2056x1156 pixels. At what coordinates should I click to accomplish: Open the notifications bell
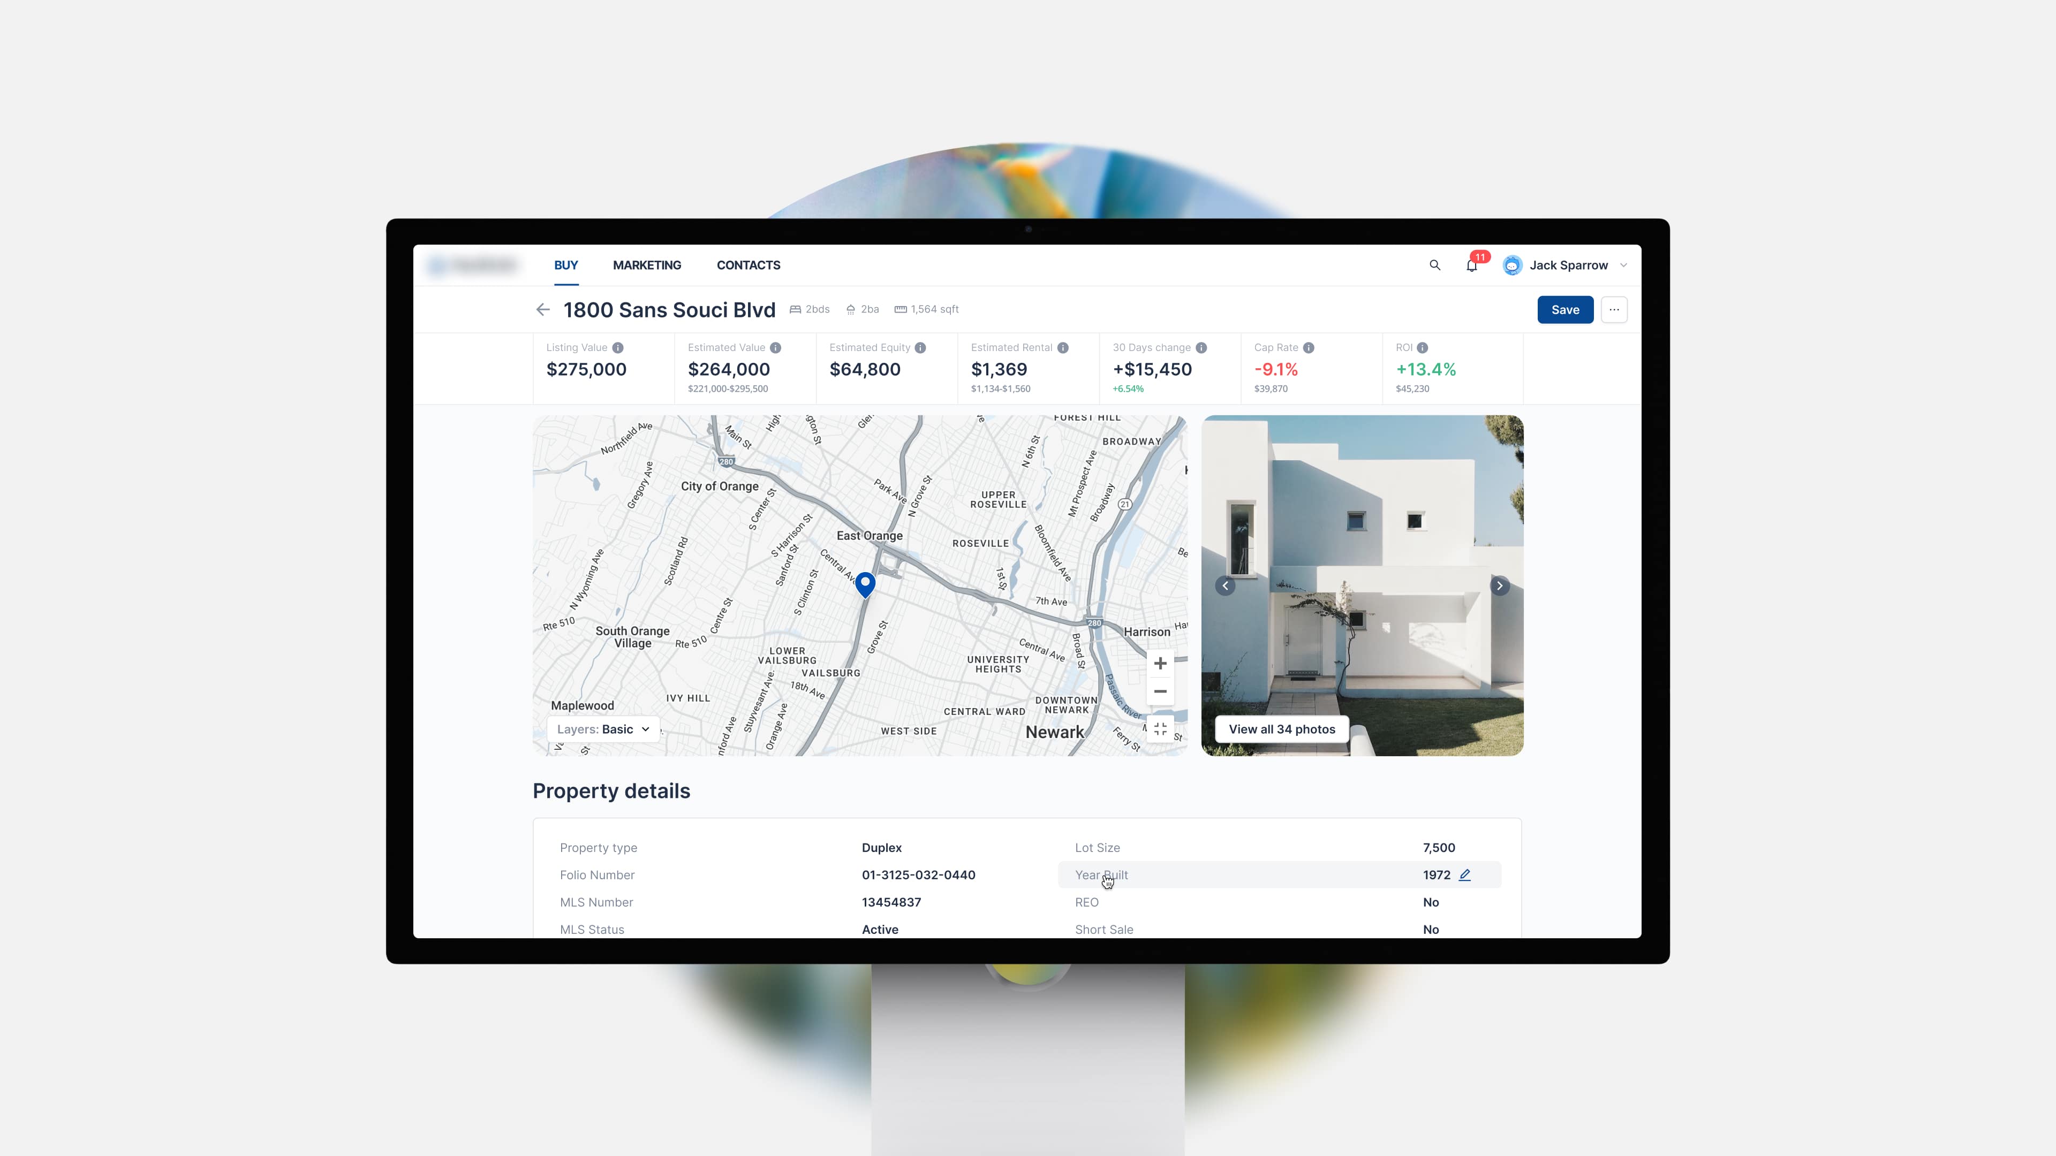pos(1471,265)
